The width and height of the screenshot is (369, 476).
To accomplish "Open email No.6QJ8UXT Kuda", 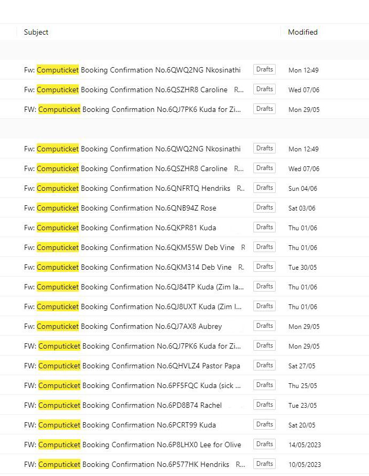I will pyautogui.click(x=132, y=306).
